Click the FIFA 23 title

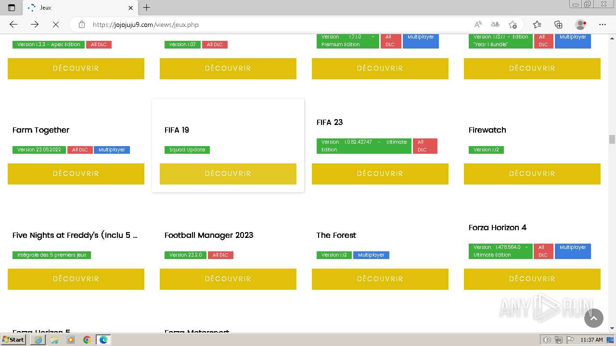[x=330, y=123]
